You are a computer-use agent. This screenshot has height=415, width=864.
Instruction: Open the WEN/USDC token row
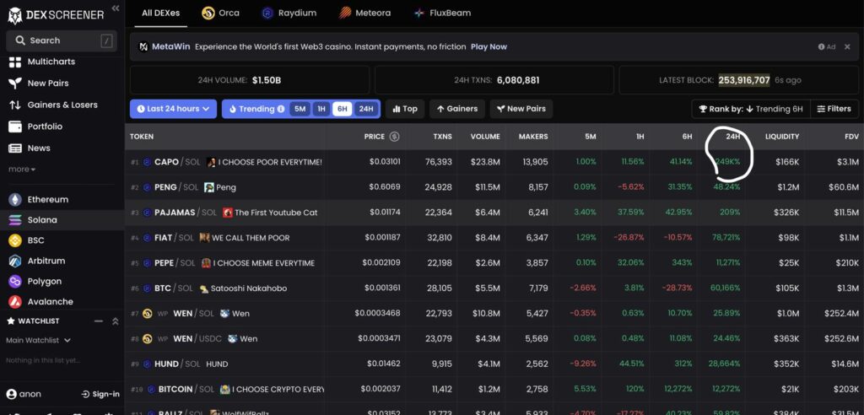click(x=494, y=339)
